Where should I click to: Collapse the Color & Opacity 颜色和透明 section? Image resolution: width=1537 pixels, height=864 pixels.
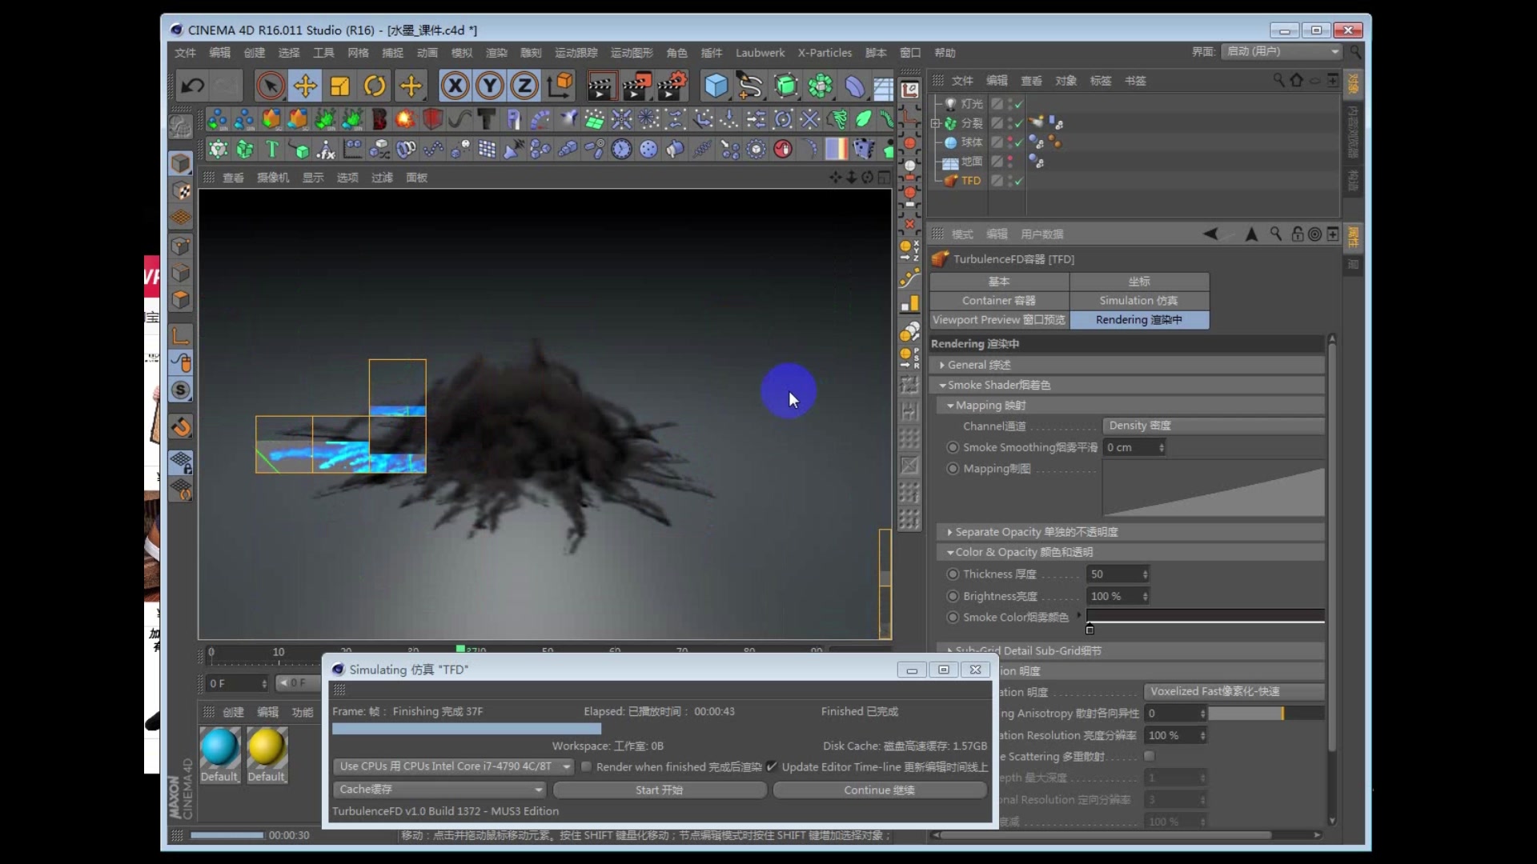pos(949,552)
